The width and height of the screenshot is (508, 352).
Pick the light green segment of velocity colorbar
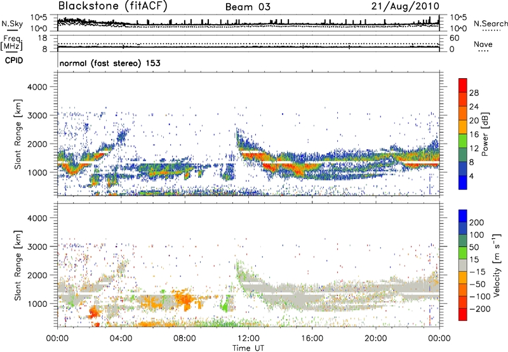pos(463,253)
